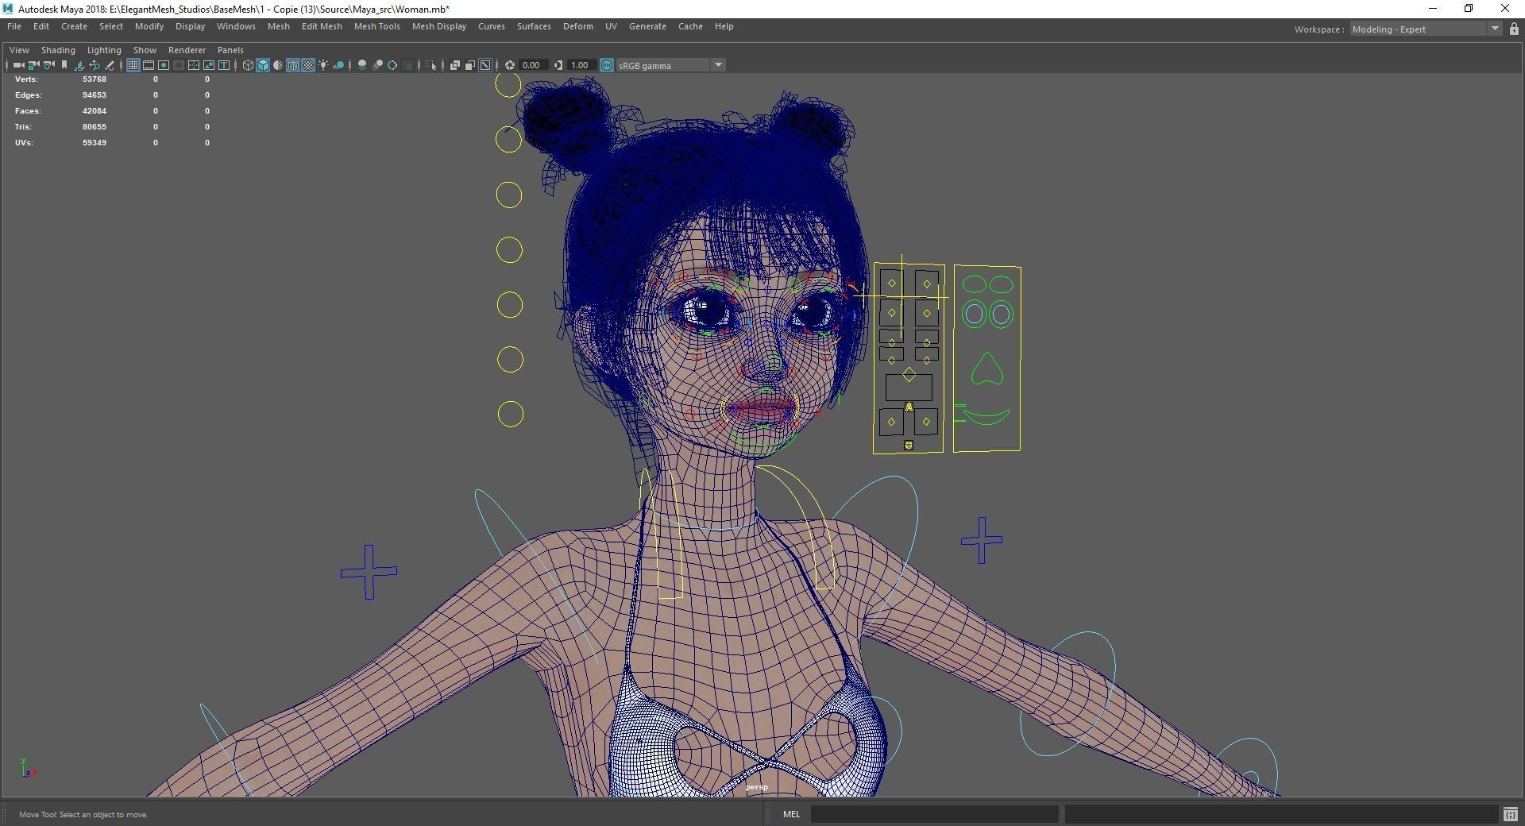Open the panel Shading menu
1525x826 pixels.
tap(58, 50)
